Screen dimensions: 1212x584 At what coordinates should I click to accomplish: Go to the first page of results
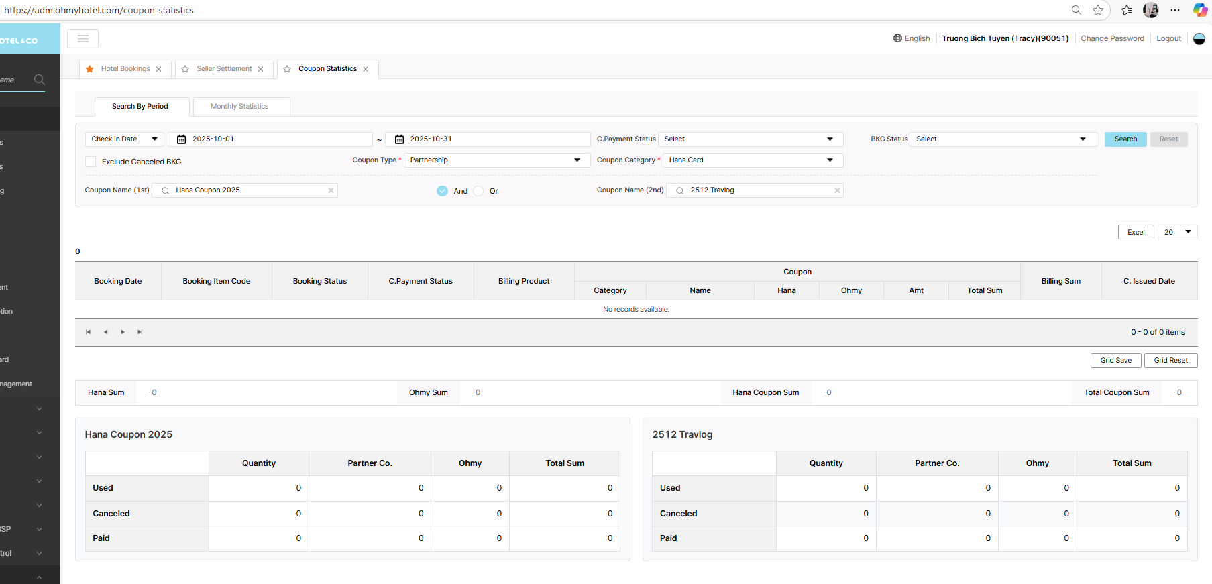tap(88, 332)
